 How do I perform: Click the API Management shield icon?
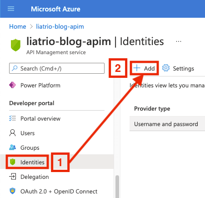click(x=15, y=45)
